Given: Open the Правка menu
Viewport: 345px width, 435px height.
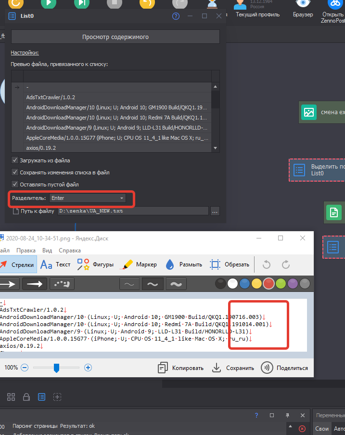Looking at the screenshot, I should click(x=26, y=250).
